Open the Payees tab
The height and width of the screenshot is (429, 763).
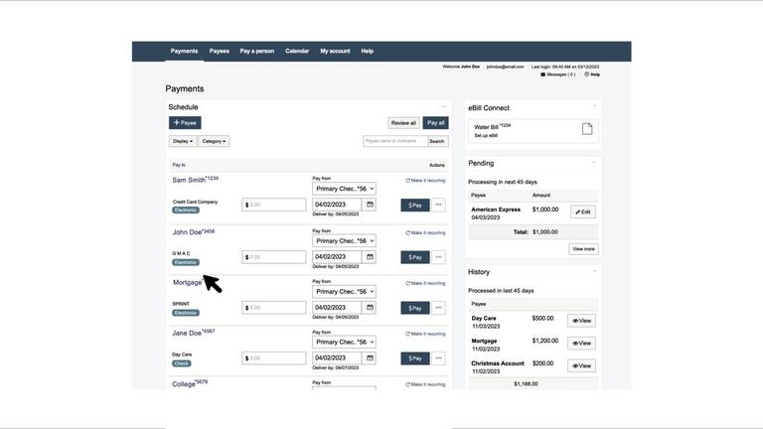tap(219, 51)
